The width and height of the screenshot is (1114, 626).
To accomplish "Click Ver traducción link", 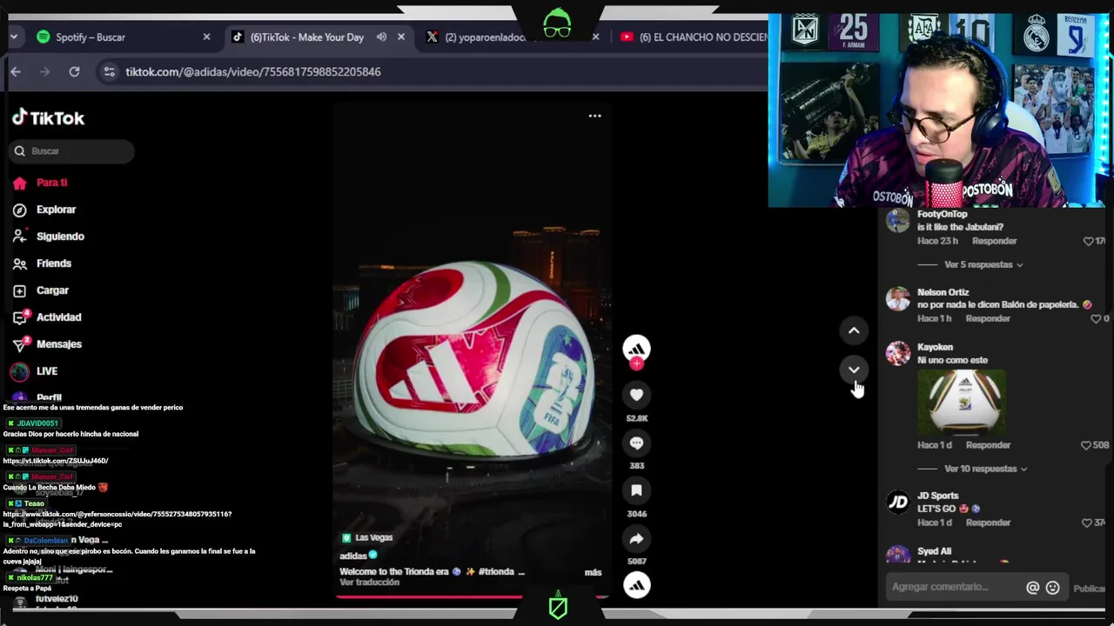I will click(369, 583).
